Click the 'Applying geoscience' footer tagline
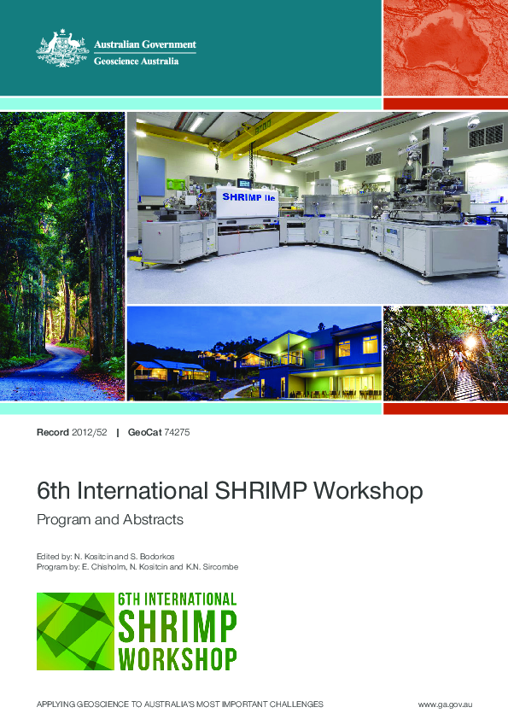 (180, 704)
